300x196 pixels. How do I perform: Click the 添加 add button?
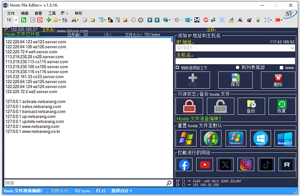coord(193,80)
